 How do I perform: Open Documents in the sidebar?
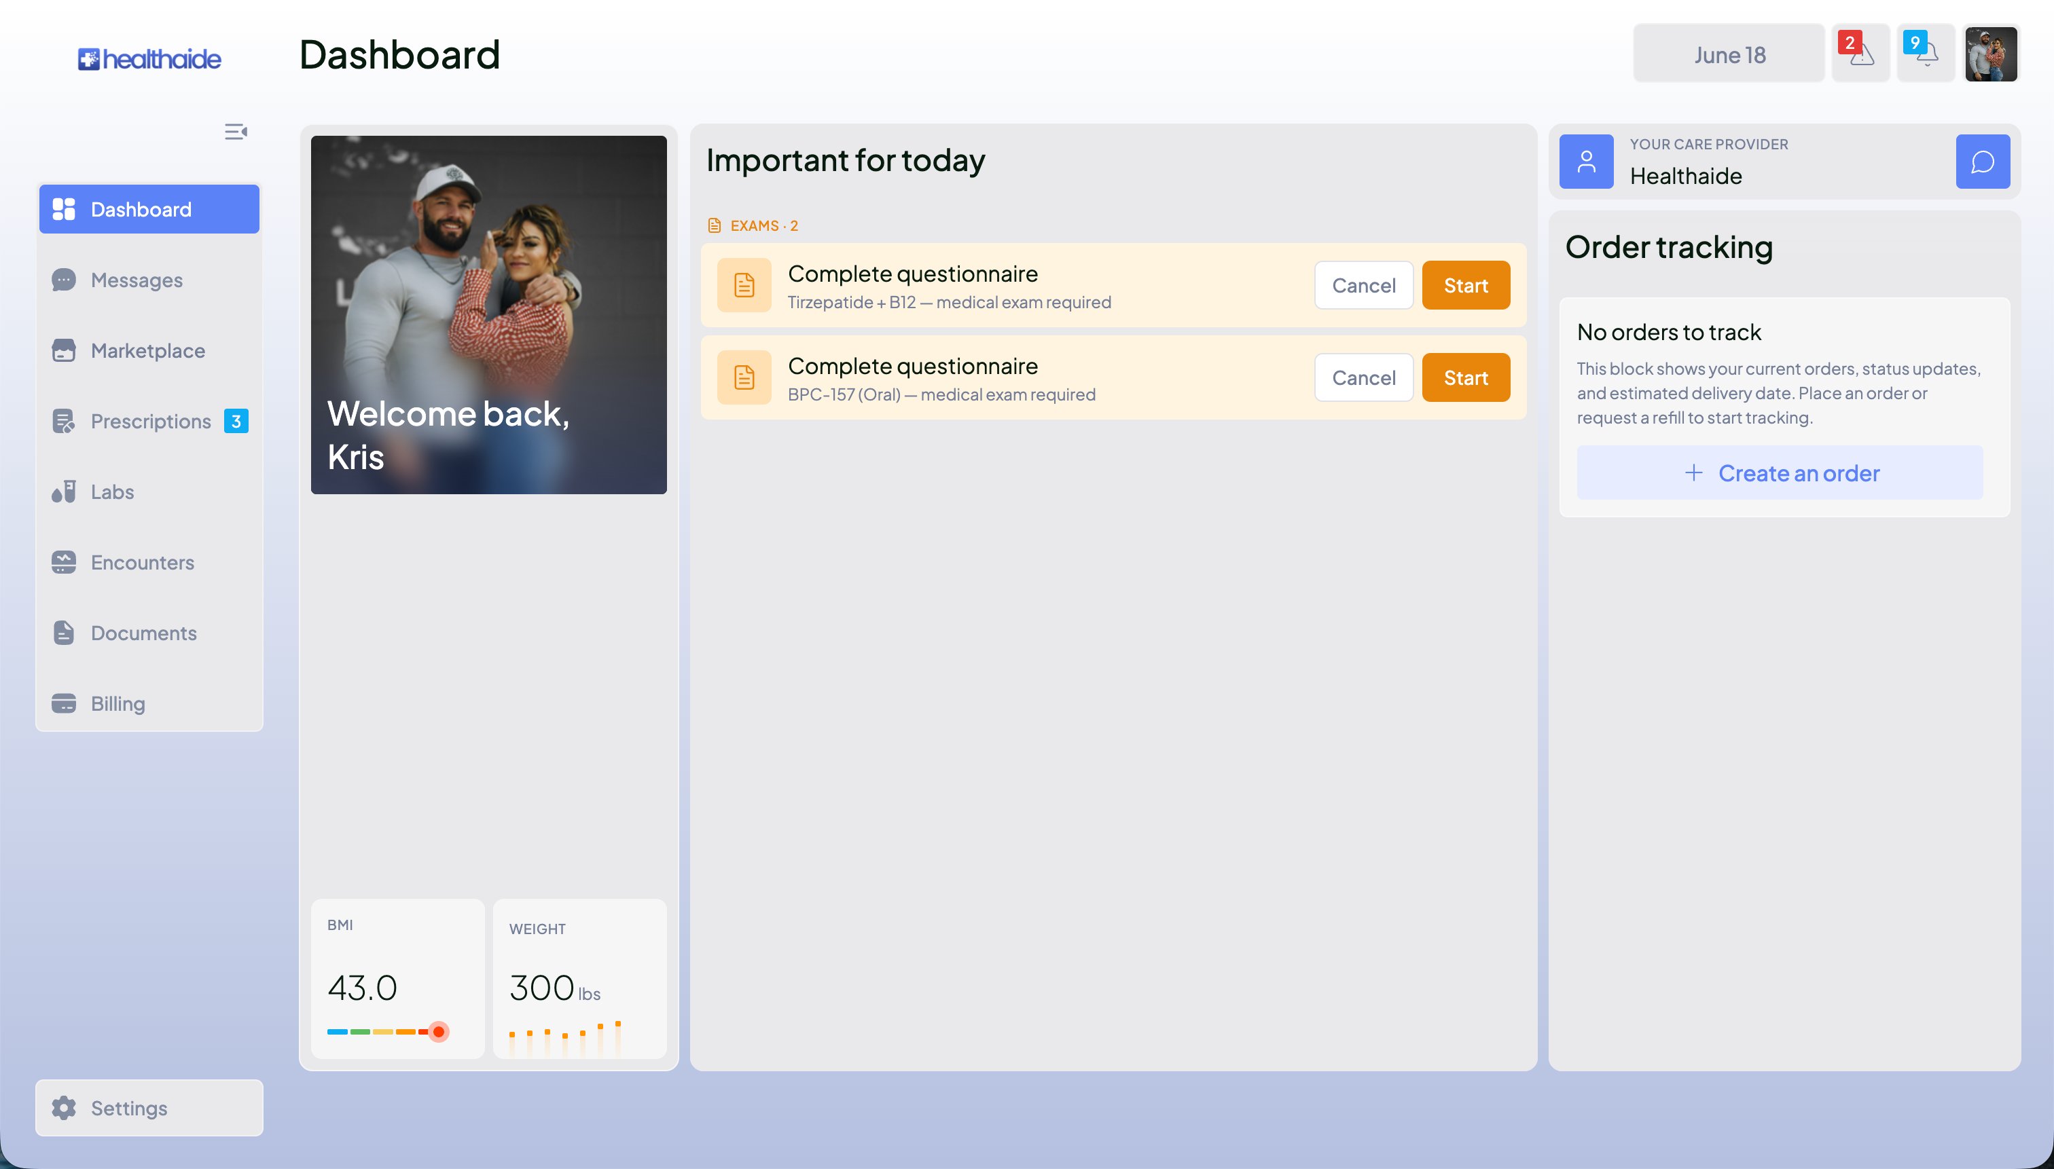pyautogui.click(x=149, y=633)
